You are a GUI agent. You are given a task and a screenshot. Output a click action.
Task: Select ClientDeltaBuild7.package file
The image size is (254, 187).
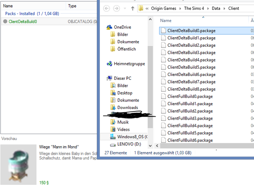coord(191,82)
